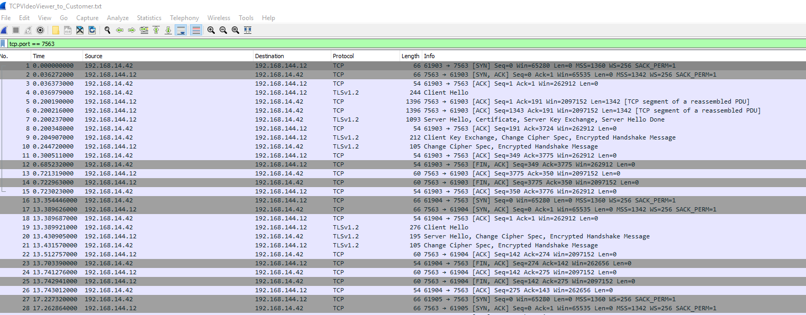Select packet 7 Server Hello, Certificate row

click(x=403, y=119)
